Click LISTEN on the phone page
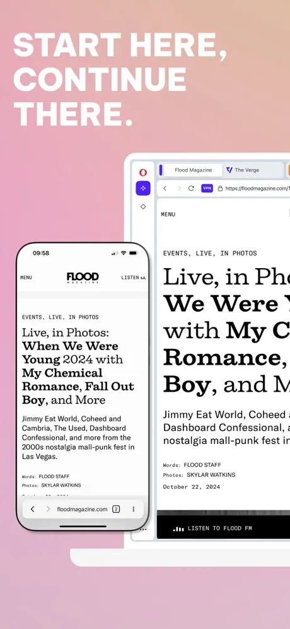 tap(134, 278)
